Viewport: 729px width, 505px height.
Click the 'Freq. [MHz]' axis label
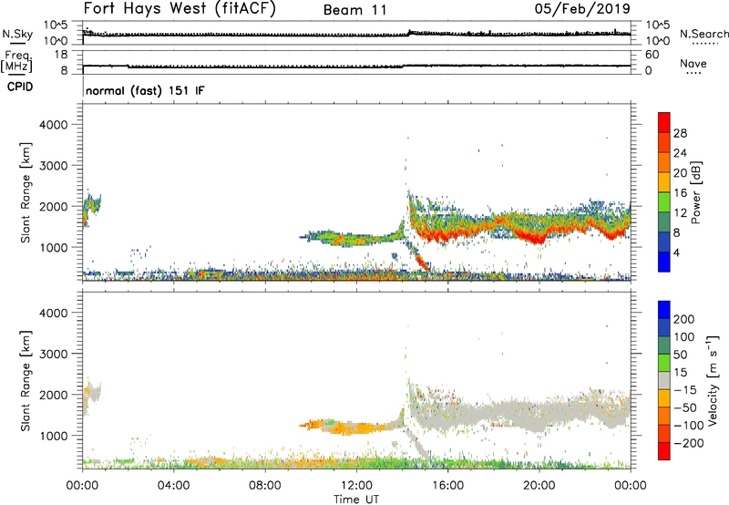17,61
